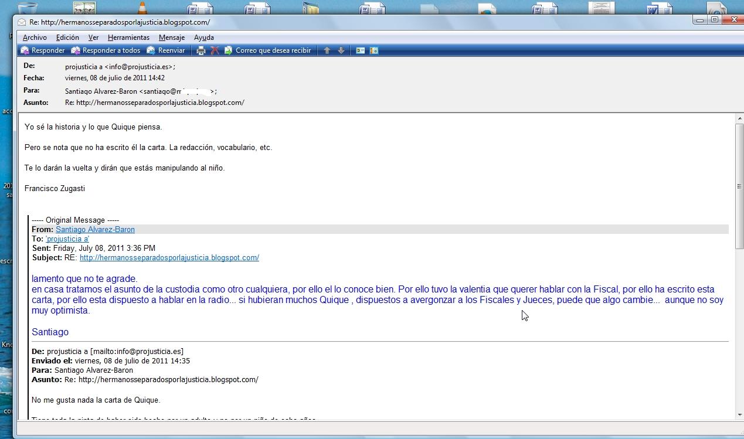Go to previous message with up arrow
The image size is (744, 439).
click(327, 50)
